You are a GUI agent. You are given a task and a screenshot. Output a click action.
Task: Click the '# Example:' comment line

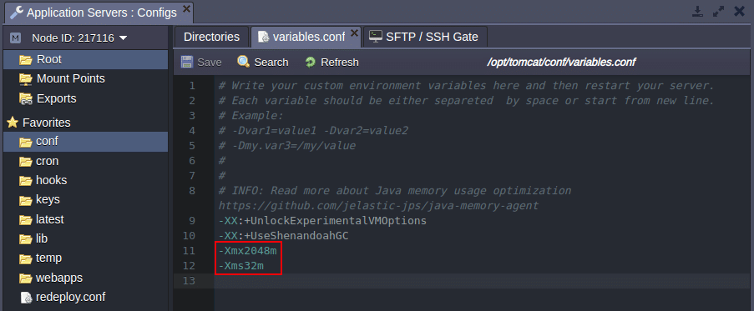click(x=250, y=116)
